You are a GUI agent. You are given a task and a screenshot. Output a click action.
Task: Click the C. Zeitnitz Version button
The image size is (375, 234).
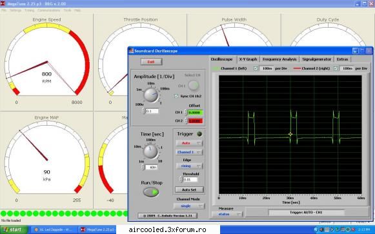pyautogui.click(x=167, y=215)
